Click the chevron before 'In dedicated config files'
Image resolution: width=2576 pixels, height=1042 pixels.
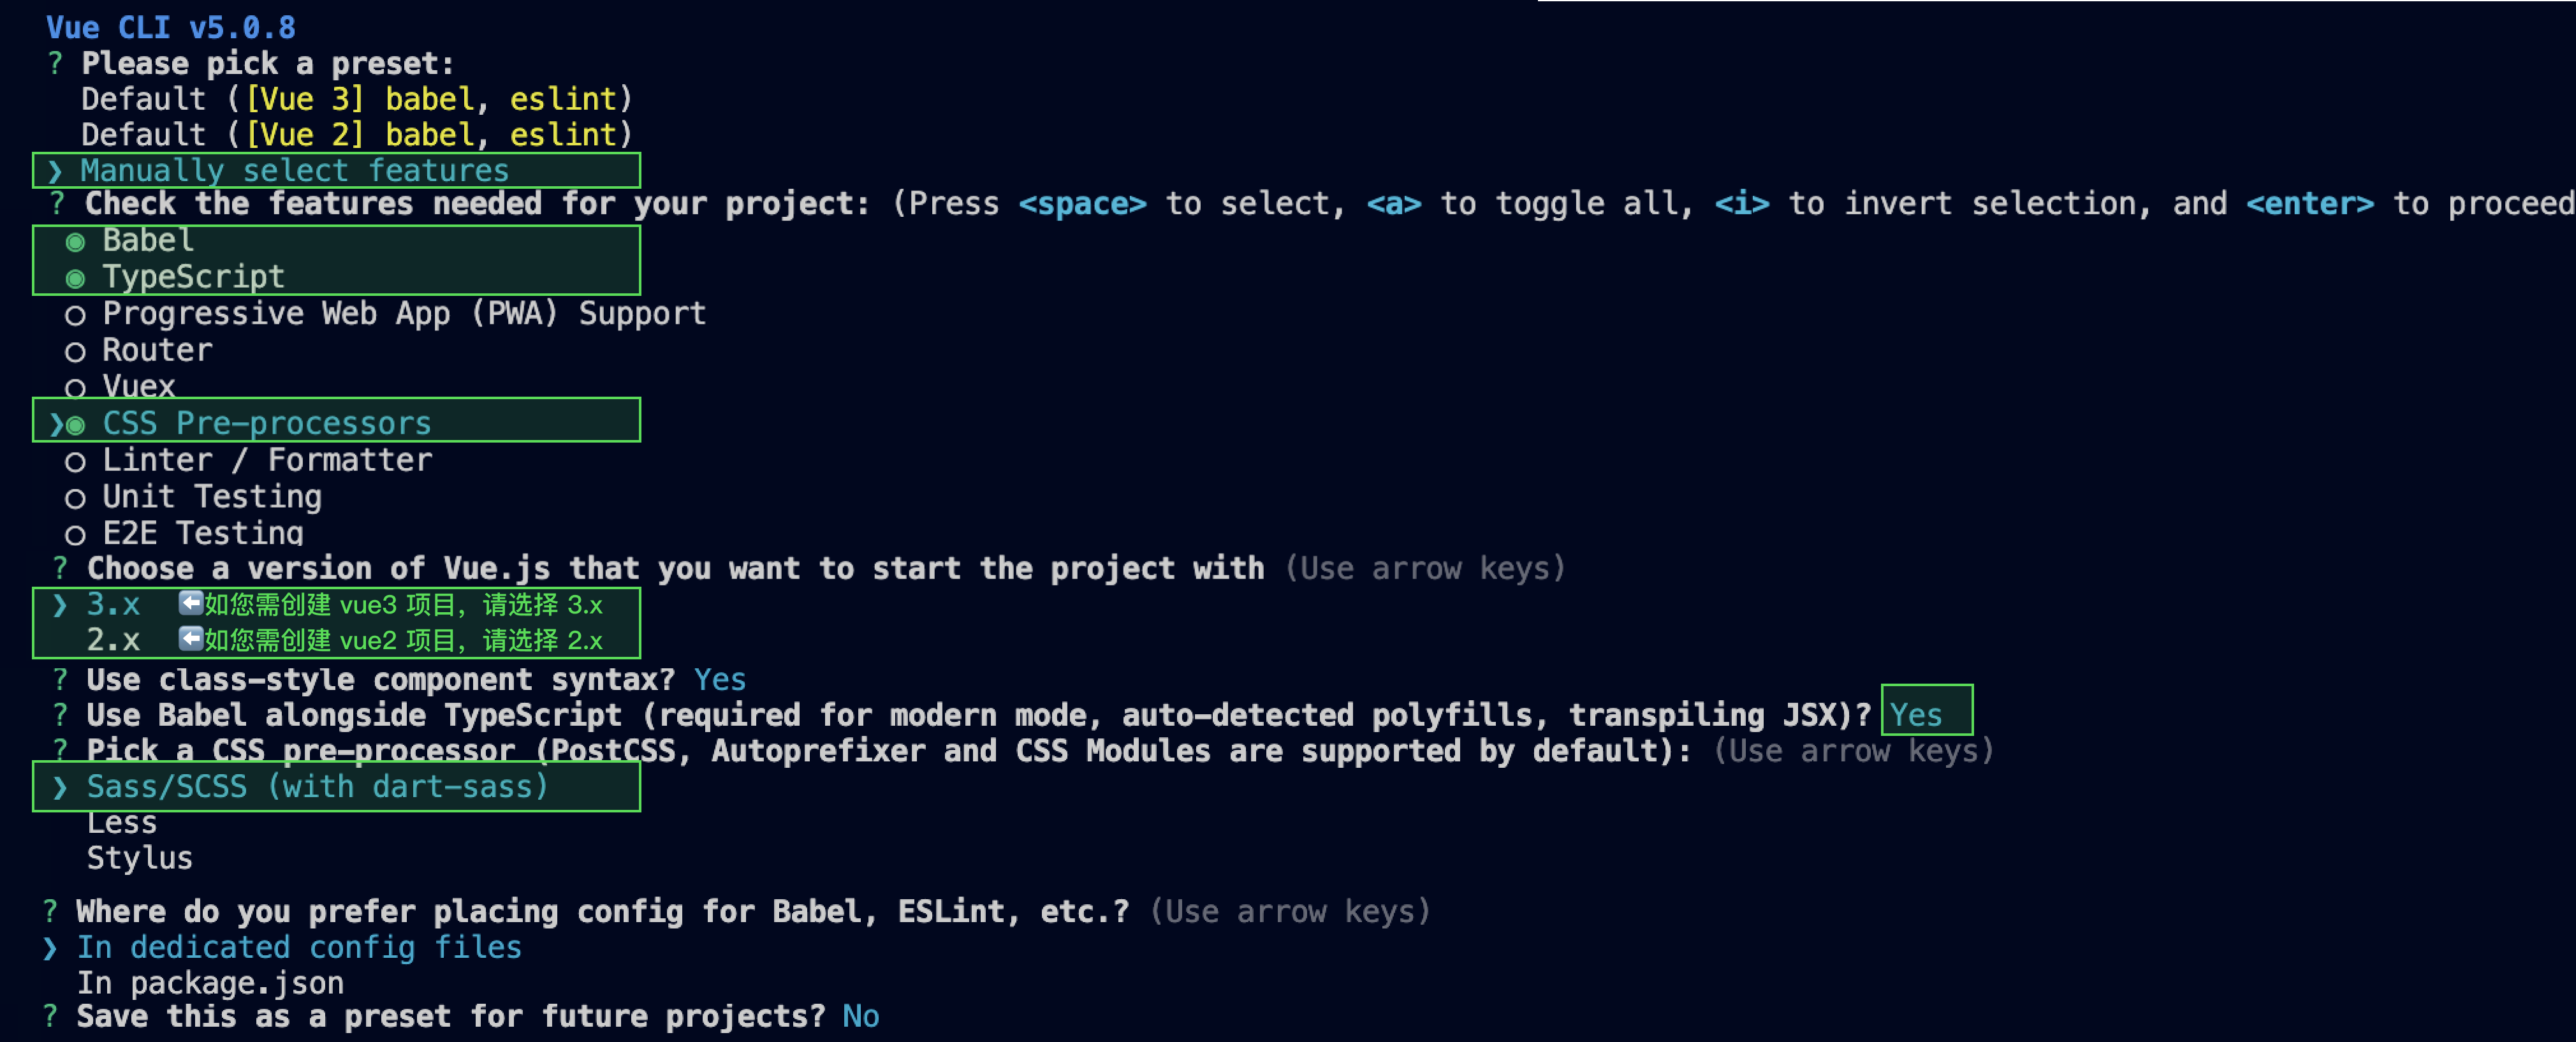click(50, 948)
